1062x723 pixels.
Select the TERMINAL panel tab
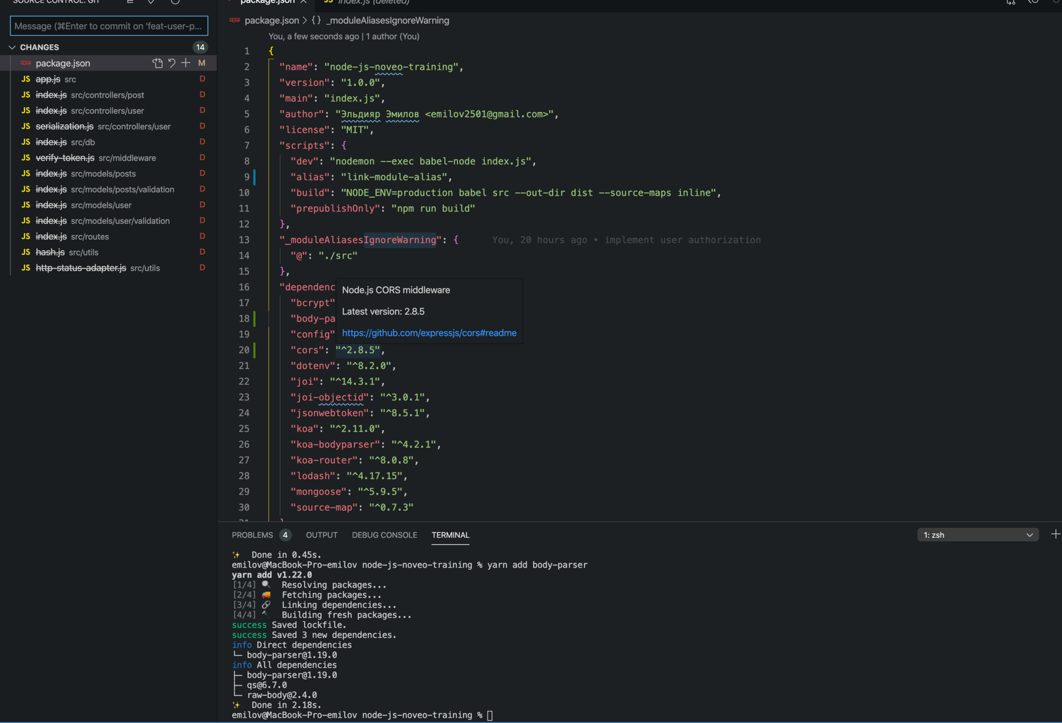click(x=450, y=535)
